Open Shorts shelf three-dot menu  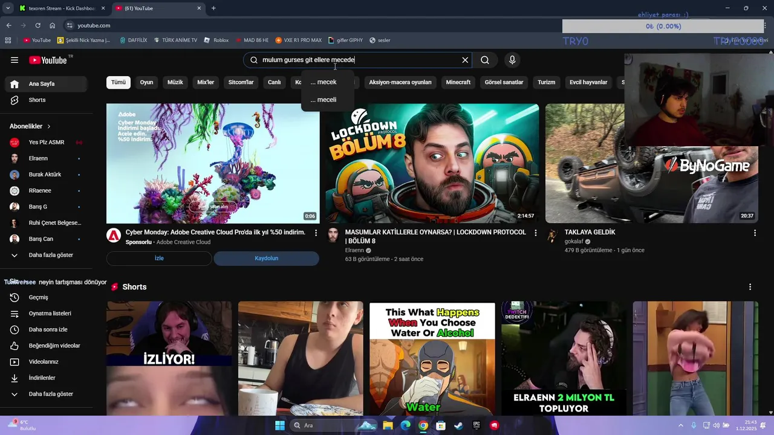click(x=750, y=287)
